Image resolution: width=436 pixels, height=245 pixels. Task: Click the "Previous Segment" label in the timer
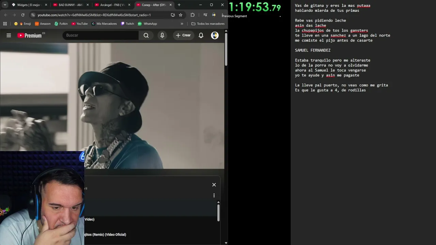click(x=234, y=16)
